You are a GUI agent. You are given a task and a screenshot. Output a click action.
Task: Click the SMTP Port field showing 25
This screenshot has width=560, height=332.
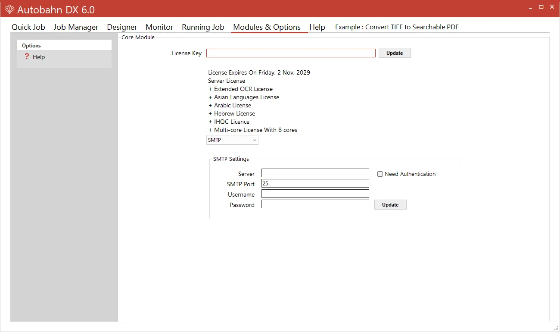point(315,183)
